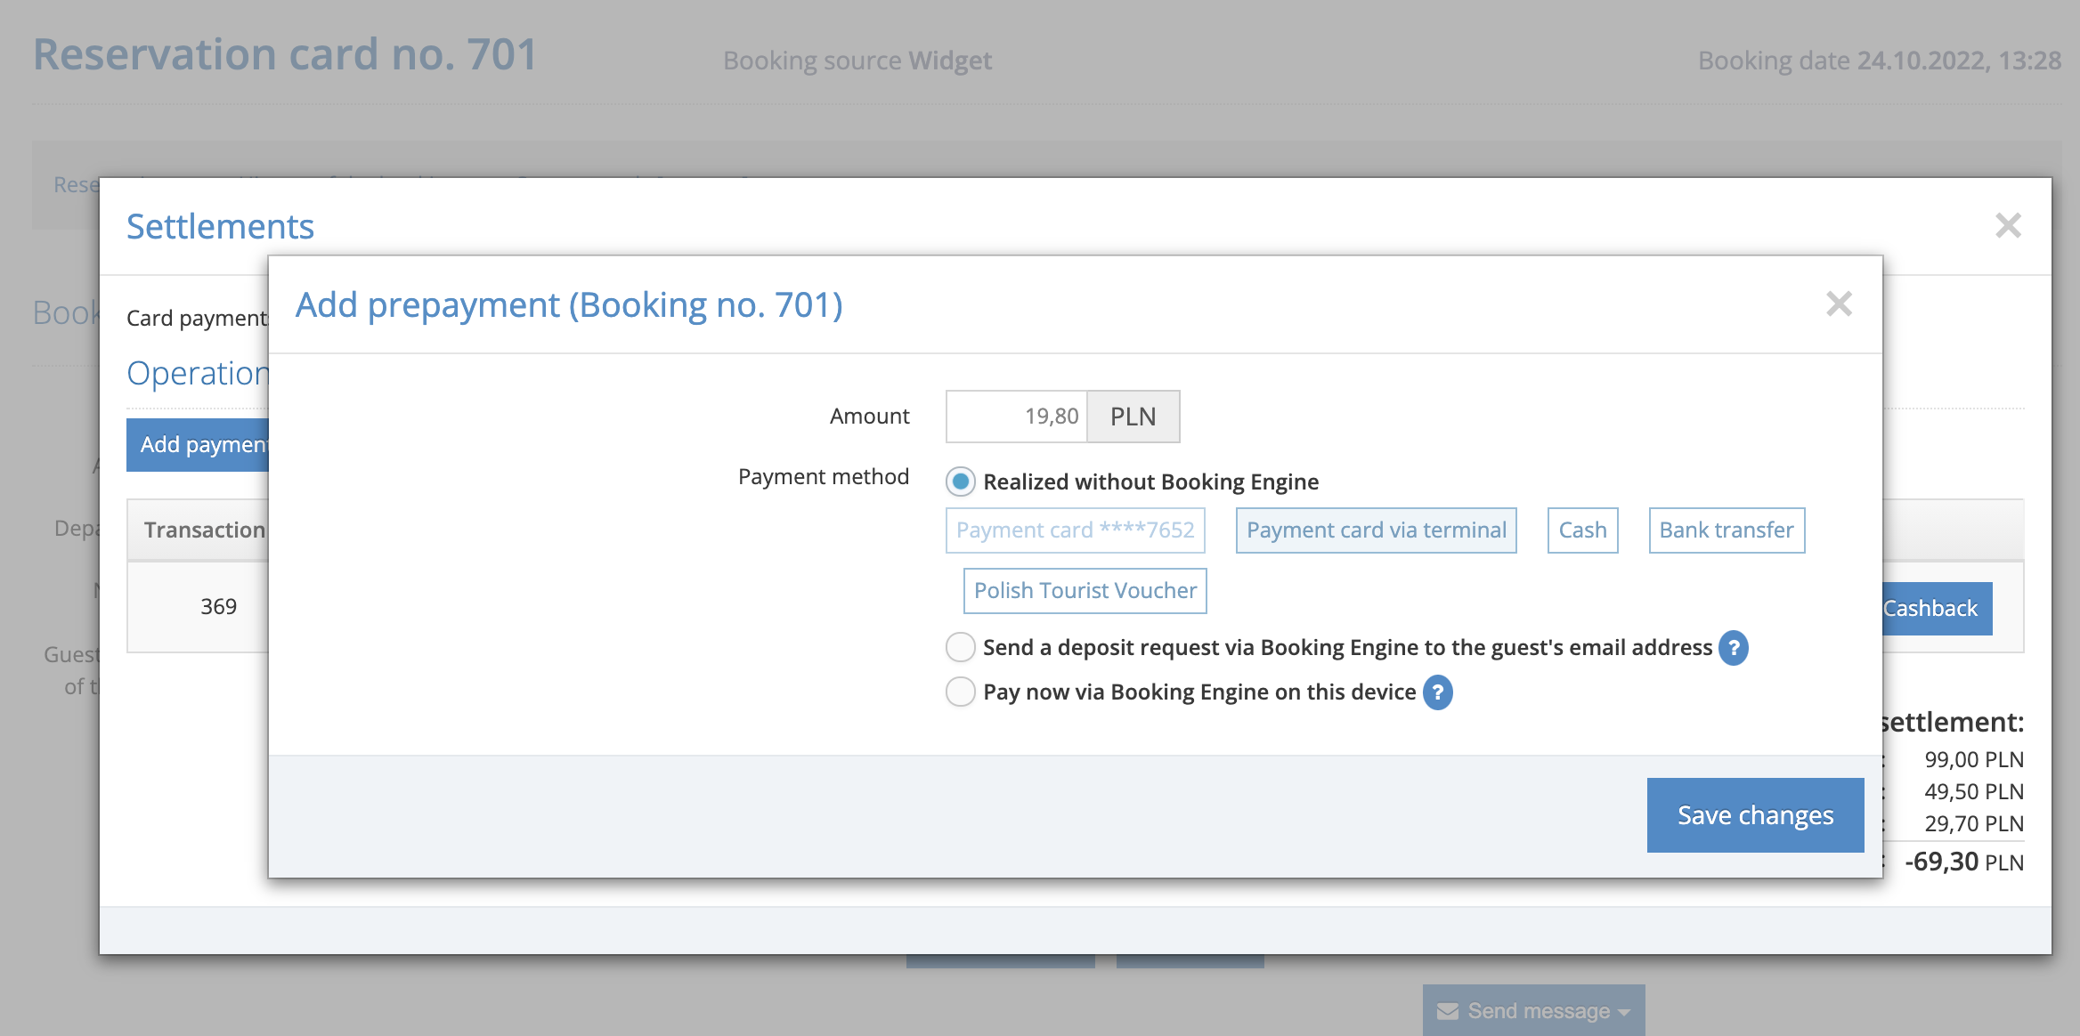2080x1036 pixels.
Task: Select Realized without Booking Engine radio
Action: click(x=961, y=482)
